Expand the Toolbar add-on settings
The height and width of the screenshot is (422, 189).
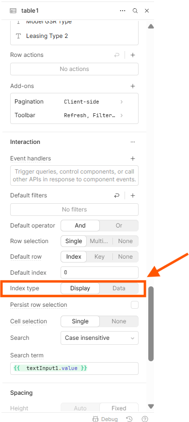point(74,115)
